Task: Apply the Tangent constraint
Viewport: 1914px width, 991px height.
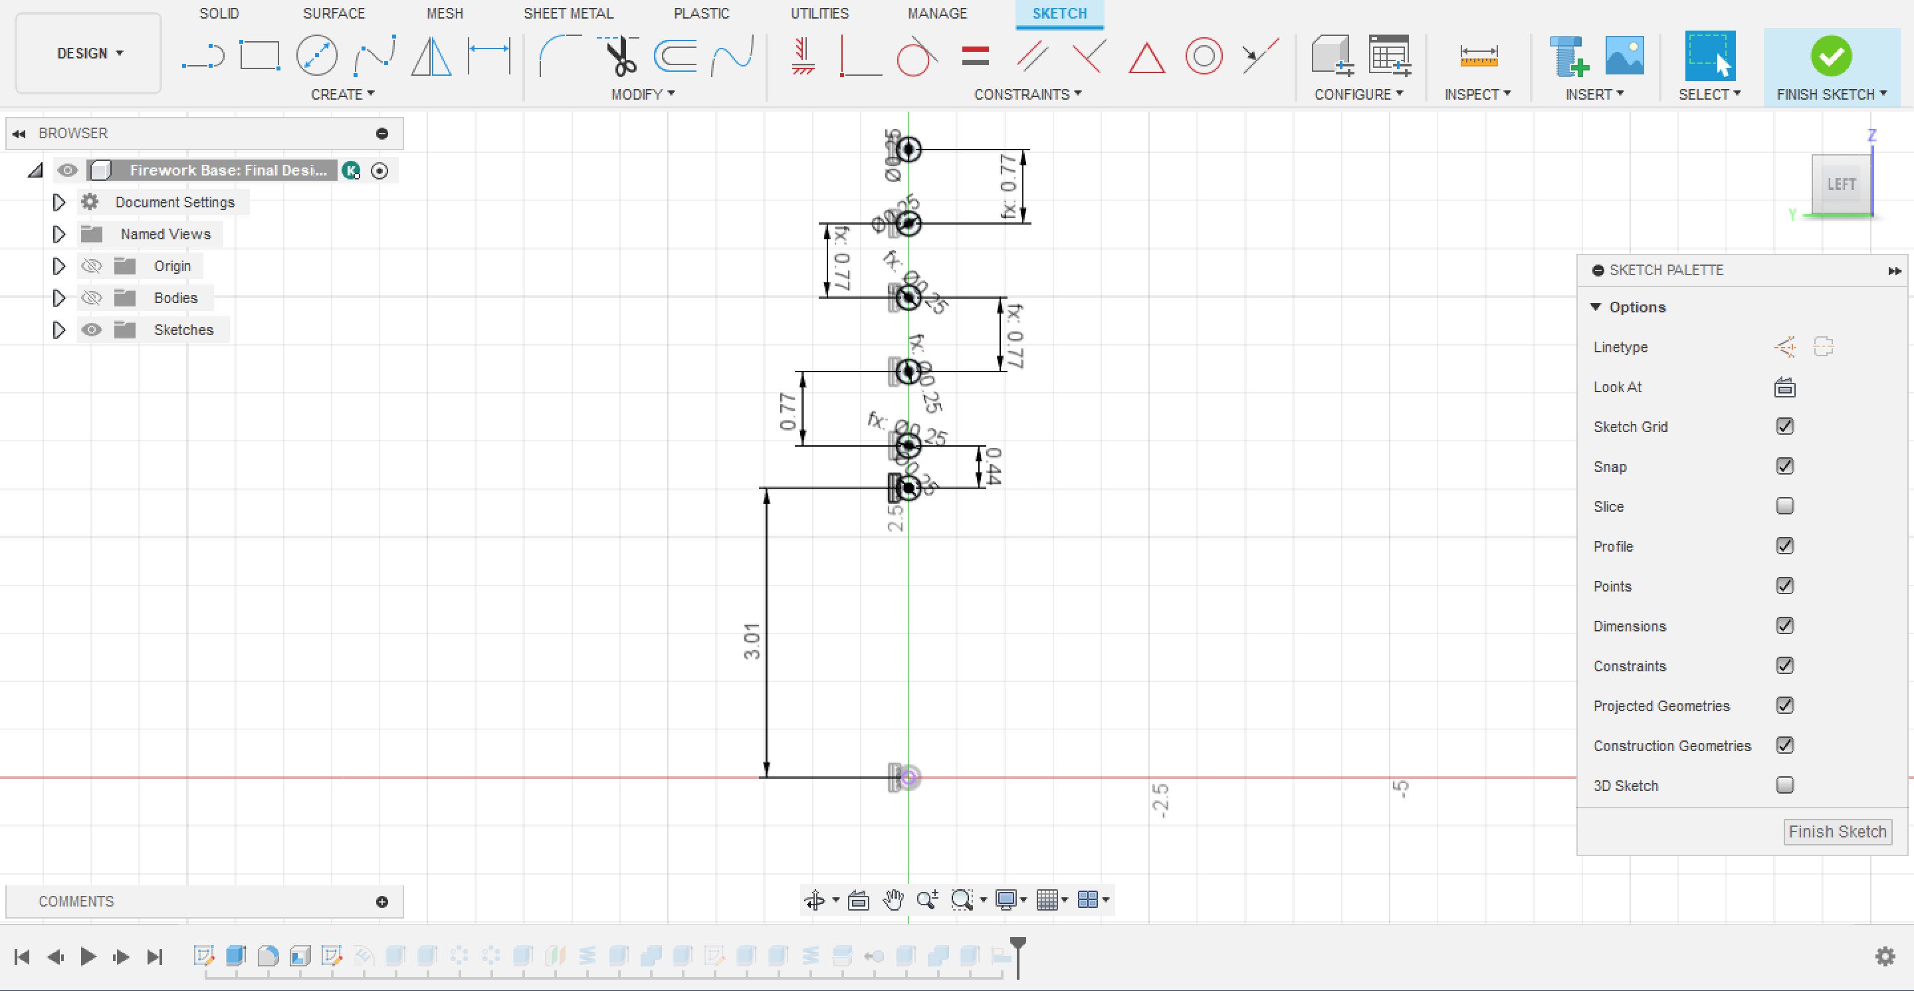Action: coord(916,56)
